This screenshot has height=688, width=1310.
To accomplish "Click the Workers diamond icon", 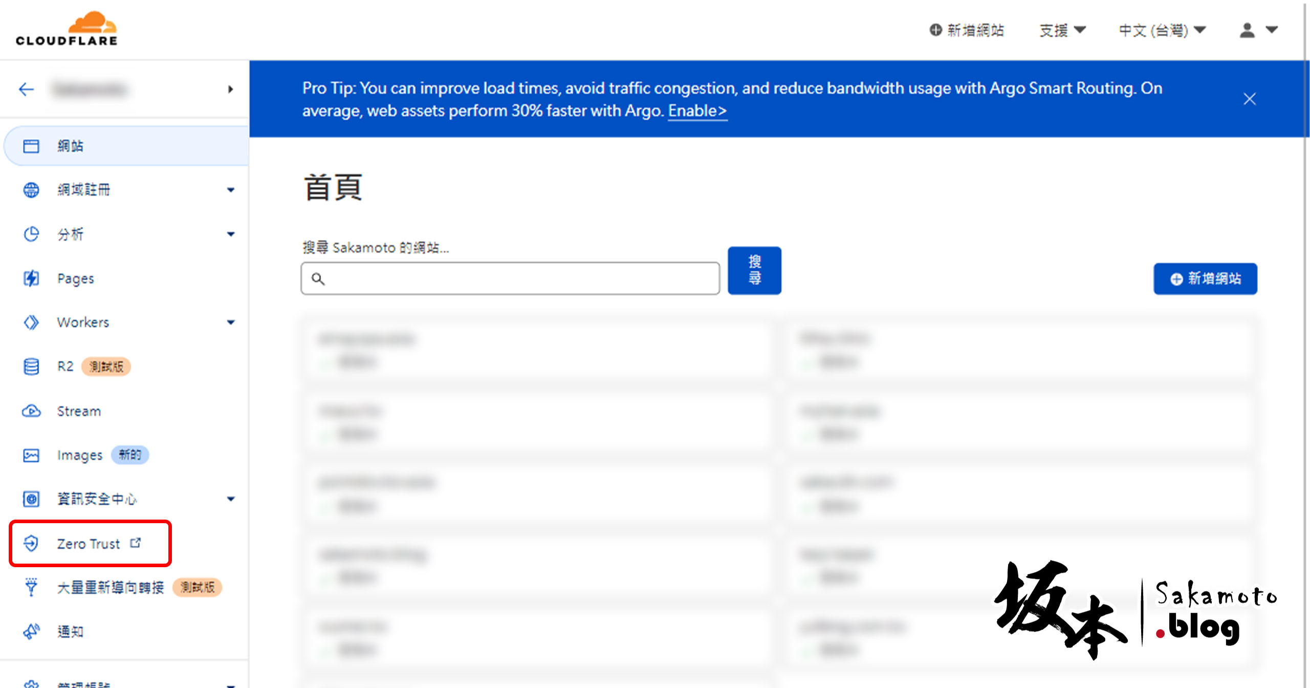I will [x=31, y=322].
